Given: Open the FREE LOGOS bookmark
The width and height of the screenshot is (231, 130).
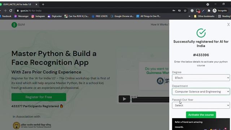Looking at the screenshot, I should (x=100, y=16).
